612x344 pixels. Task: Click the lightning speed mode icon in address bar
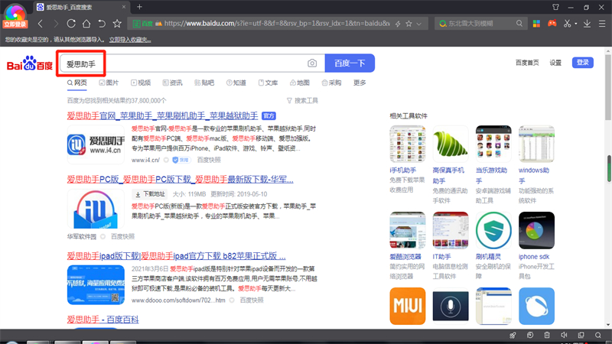point(397,24)
